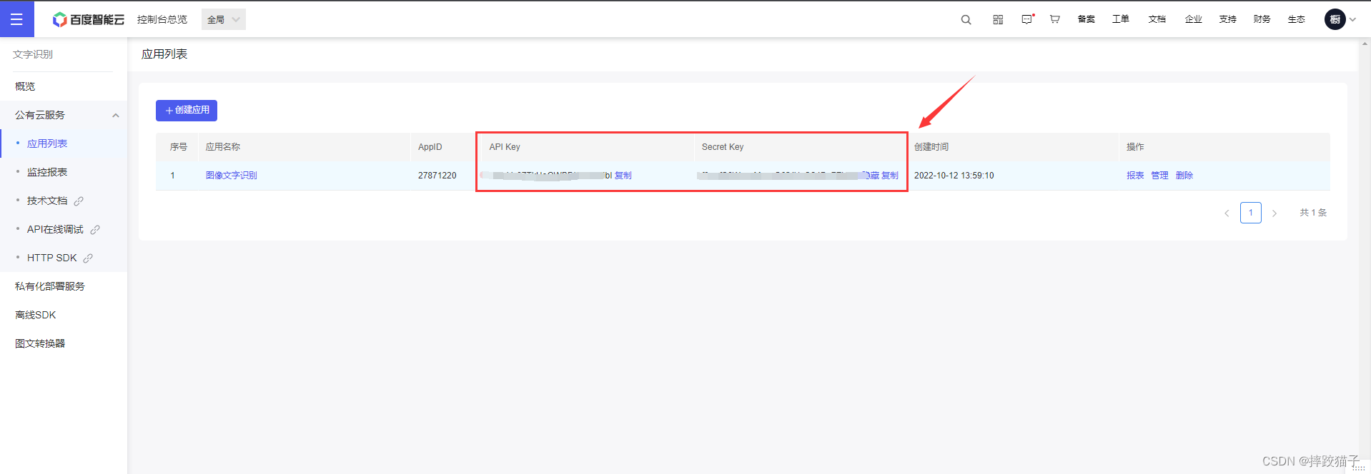Screen dimensions: 1371x474
Task: Click the user avatar icon
Action: pyautogui.click(x=1335, y=19)
